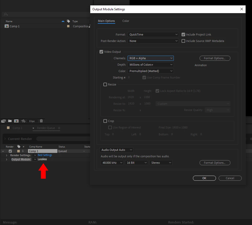
Task: Open Lossless output module link
Action: [x=42, y=159]
